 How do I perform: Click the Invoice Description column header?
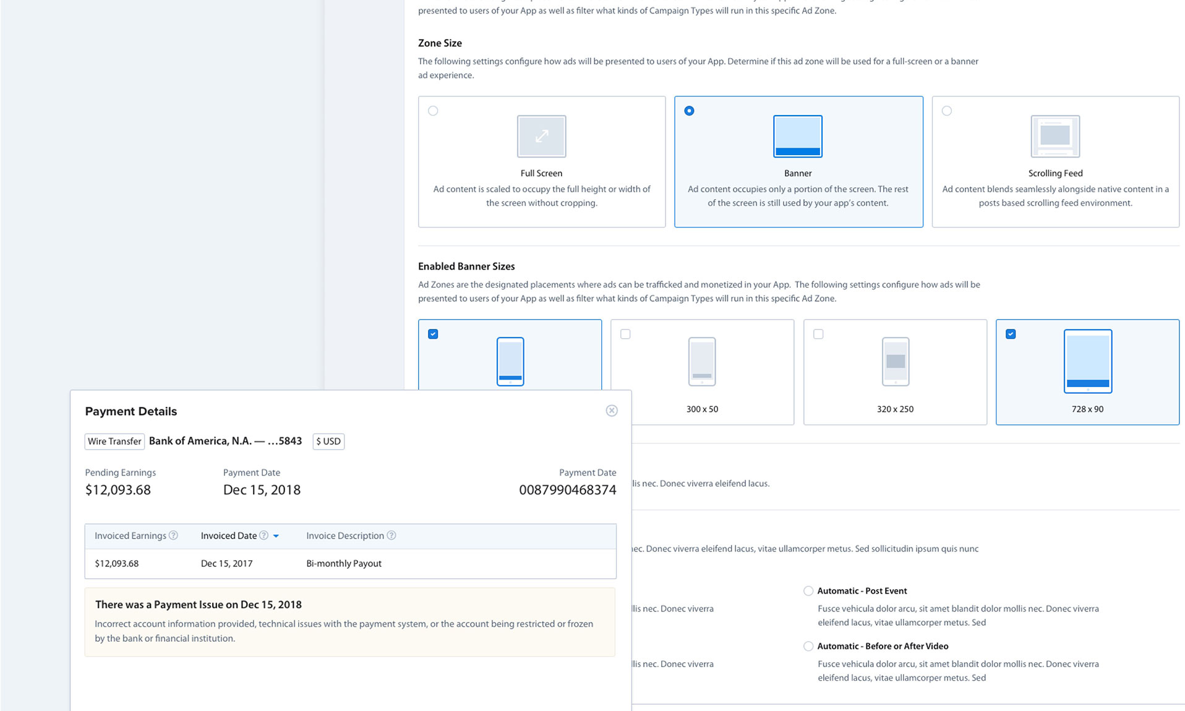(345, 535)
